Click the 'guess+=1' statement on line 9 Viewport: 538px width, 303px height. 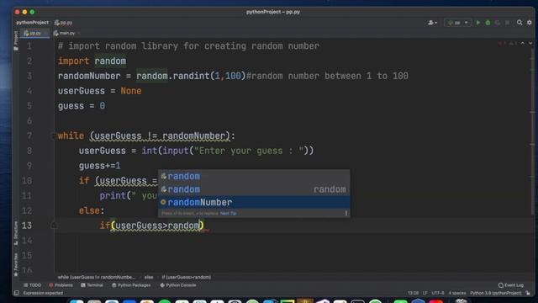99,166
